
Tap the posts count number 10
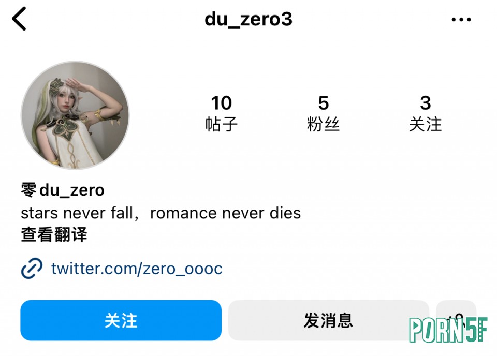coord(222,103)
